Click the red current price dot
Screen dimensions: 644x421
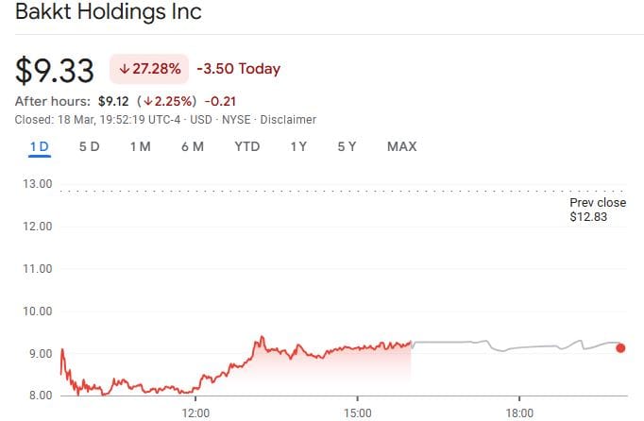[620, 347]
